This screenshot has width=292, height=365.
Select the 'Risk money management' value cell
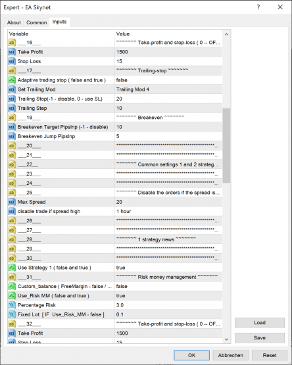(x=168, y=277)
